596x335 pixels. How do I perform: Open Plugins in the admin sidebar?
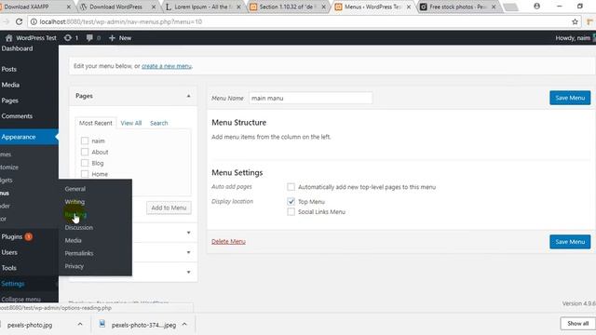coord(12,236)
